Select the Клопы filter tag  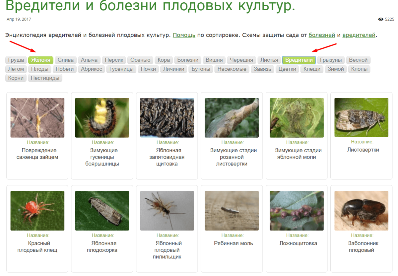(359, 69)
